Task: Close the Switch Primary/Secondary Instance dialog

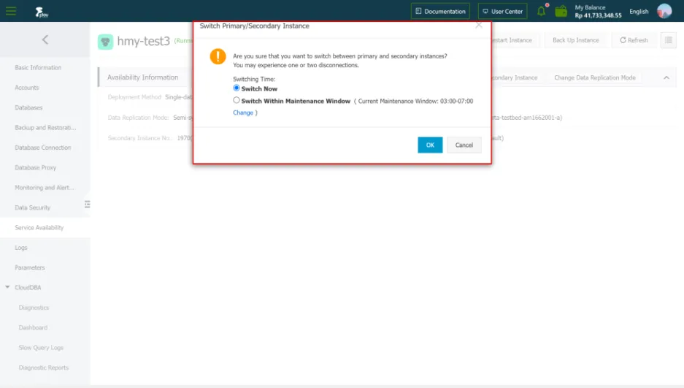Action: 479,26
